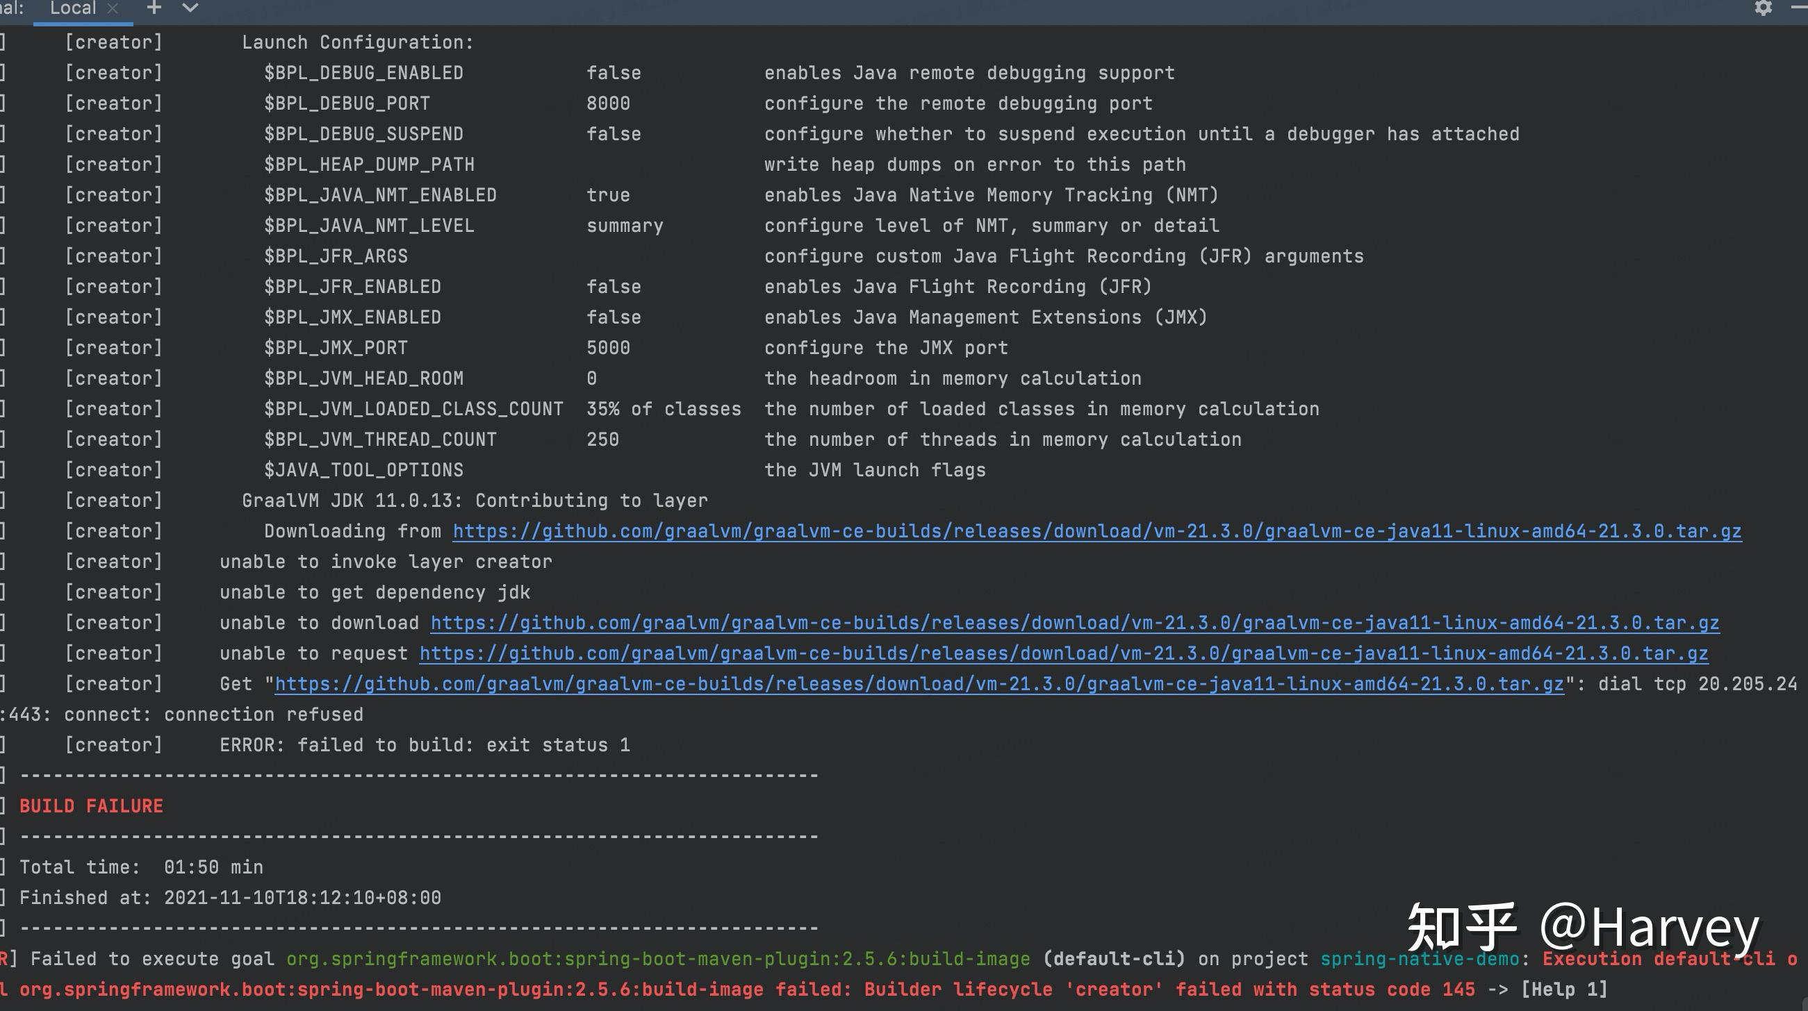Click the [Help 1] reference text

pos(1563,989)
